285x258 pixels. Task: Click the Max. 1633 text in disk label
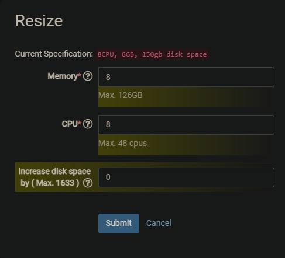[56, 183]
